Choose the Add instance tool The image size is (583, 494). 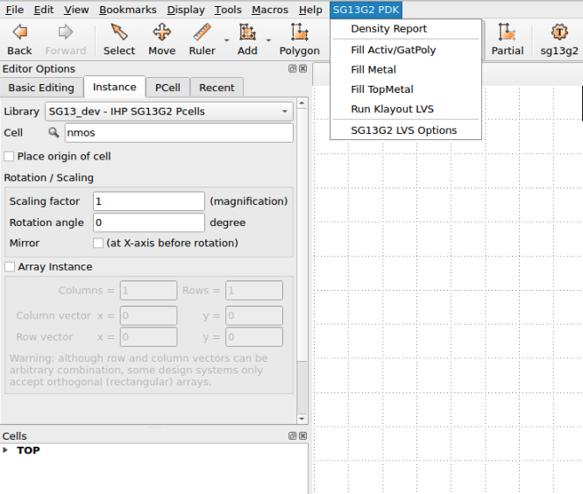[247, 39]
